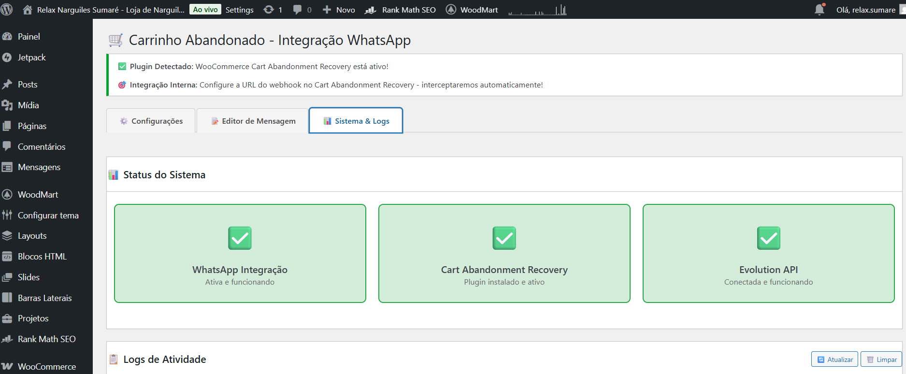Open the Editor de Mensagem tab
The width and height of the screenshot is (906, 374).
tap(253, 121)
